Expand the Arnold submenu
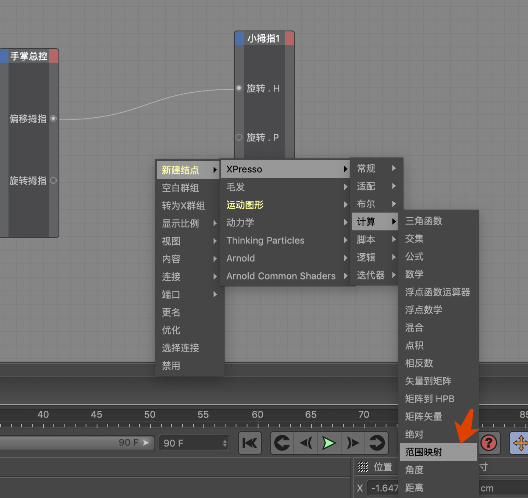The image size is (528, 498). coord(285,258)
